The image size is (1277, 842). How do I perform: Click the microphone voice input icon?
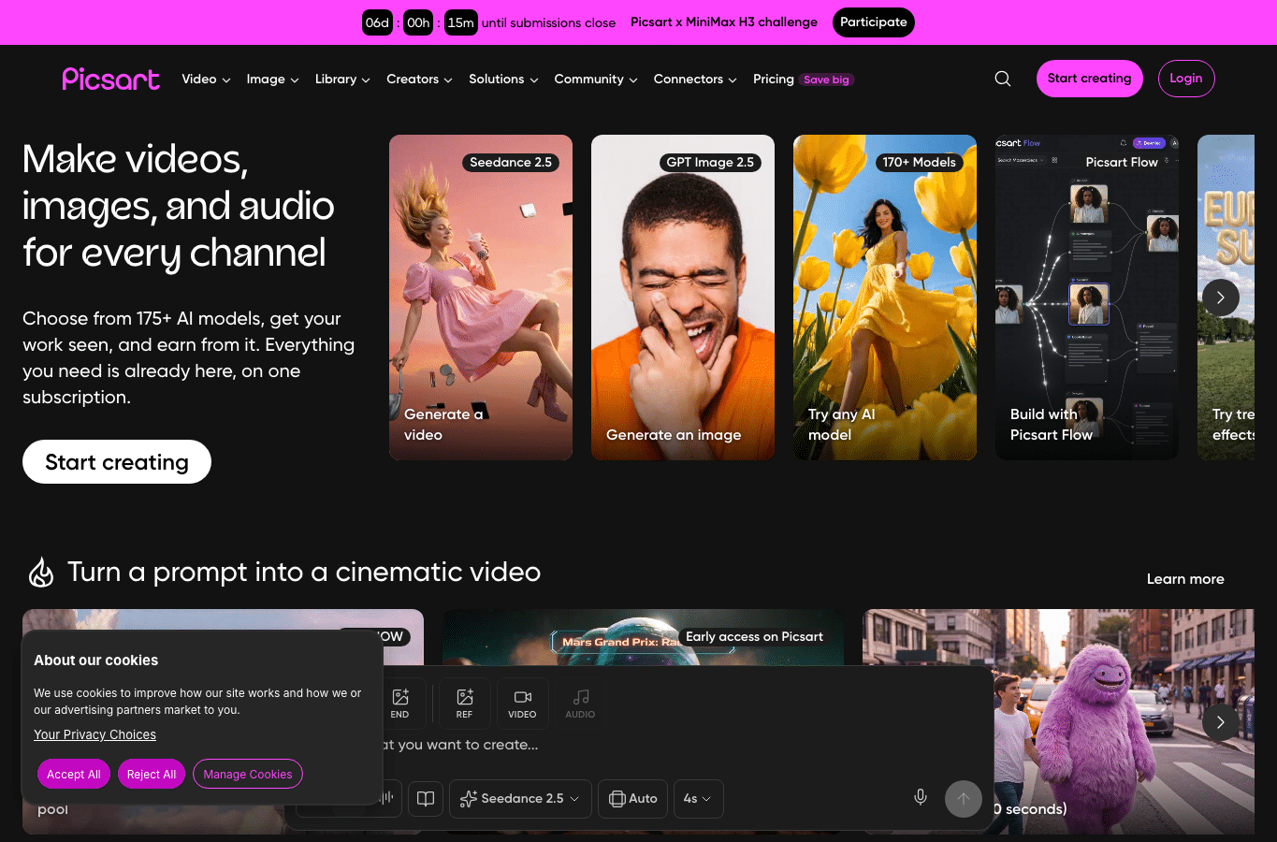(921, 797)
